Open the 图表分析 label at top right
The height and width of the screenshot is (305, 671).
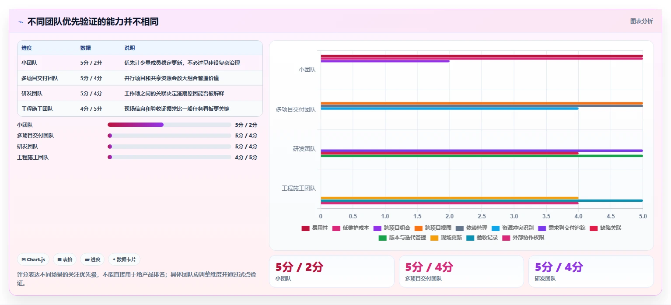[641, 21]
